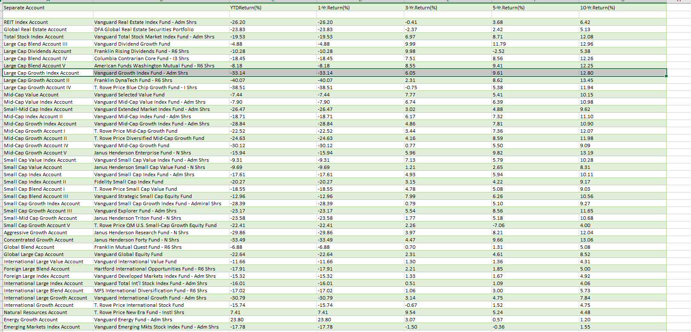Click 'Mid-Cap Growth Account IV' cell
This screenshot has height=332, width=691.
coord(48,146)
